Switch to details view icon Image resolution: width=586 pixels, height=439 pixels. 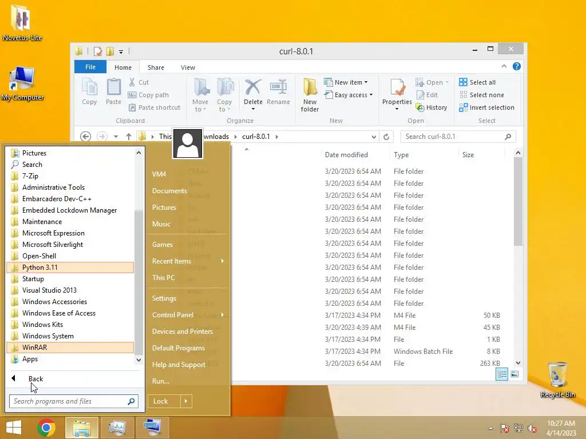click(501, 374)
